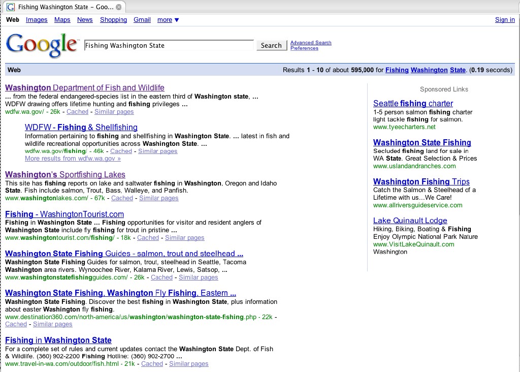The width and height of the screenshot is (520, 372).
Task: Click the Sign in link
Action: (504, 20)
